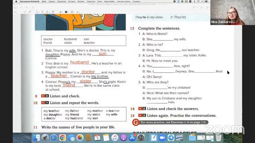Open Launchpad from the Dock
Screen dimensions: 255x143
pos(45,138)
